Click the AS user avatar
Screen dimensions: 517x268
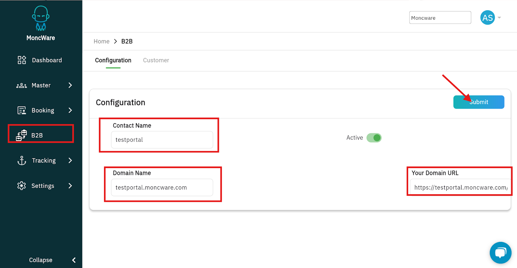tap(488, 18)
